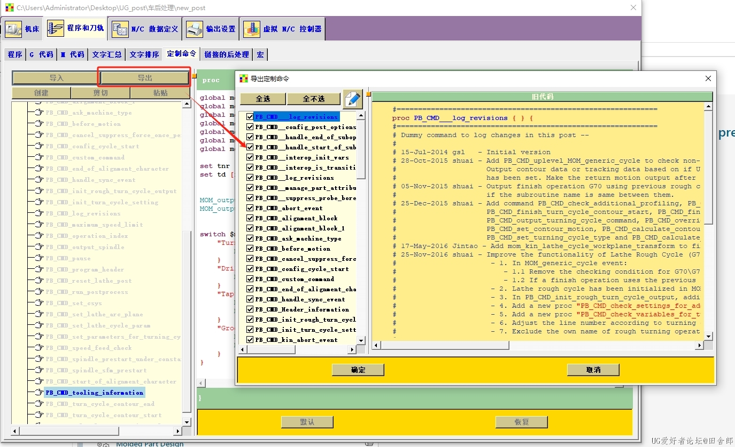
Task: Switch to the 程序 sub-tab
Action: (x=15, y=54)
